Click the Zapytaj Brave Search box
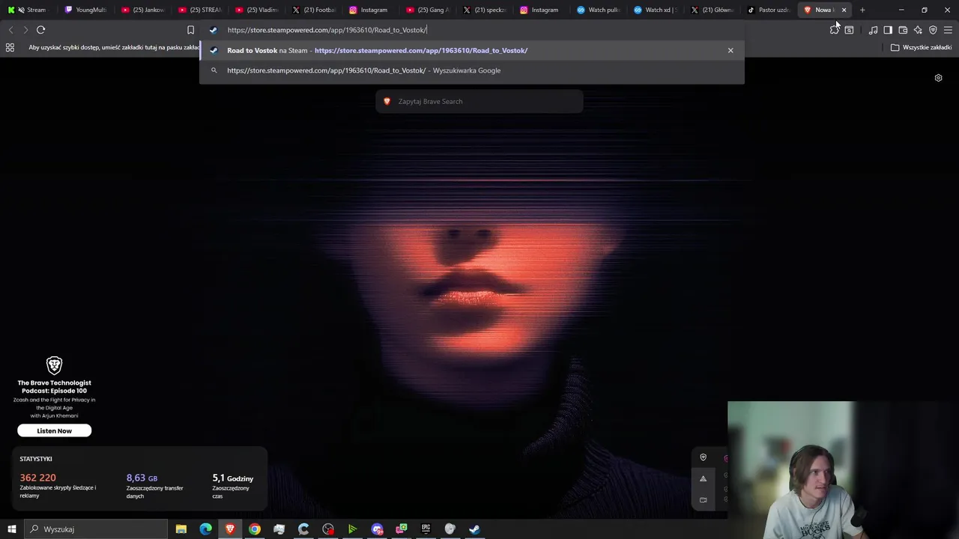 tap(479, 101)
